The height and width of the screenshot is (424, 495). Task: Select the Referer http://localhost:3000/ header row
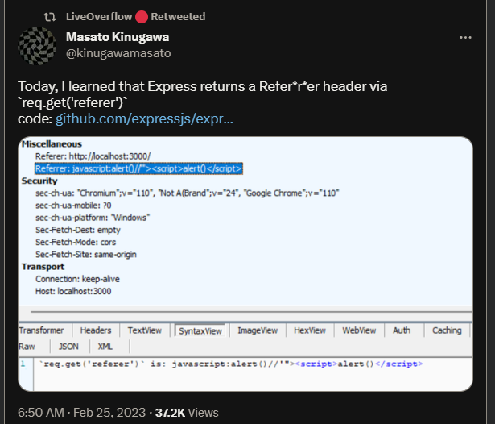click(93, 156)
